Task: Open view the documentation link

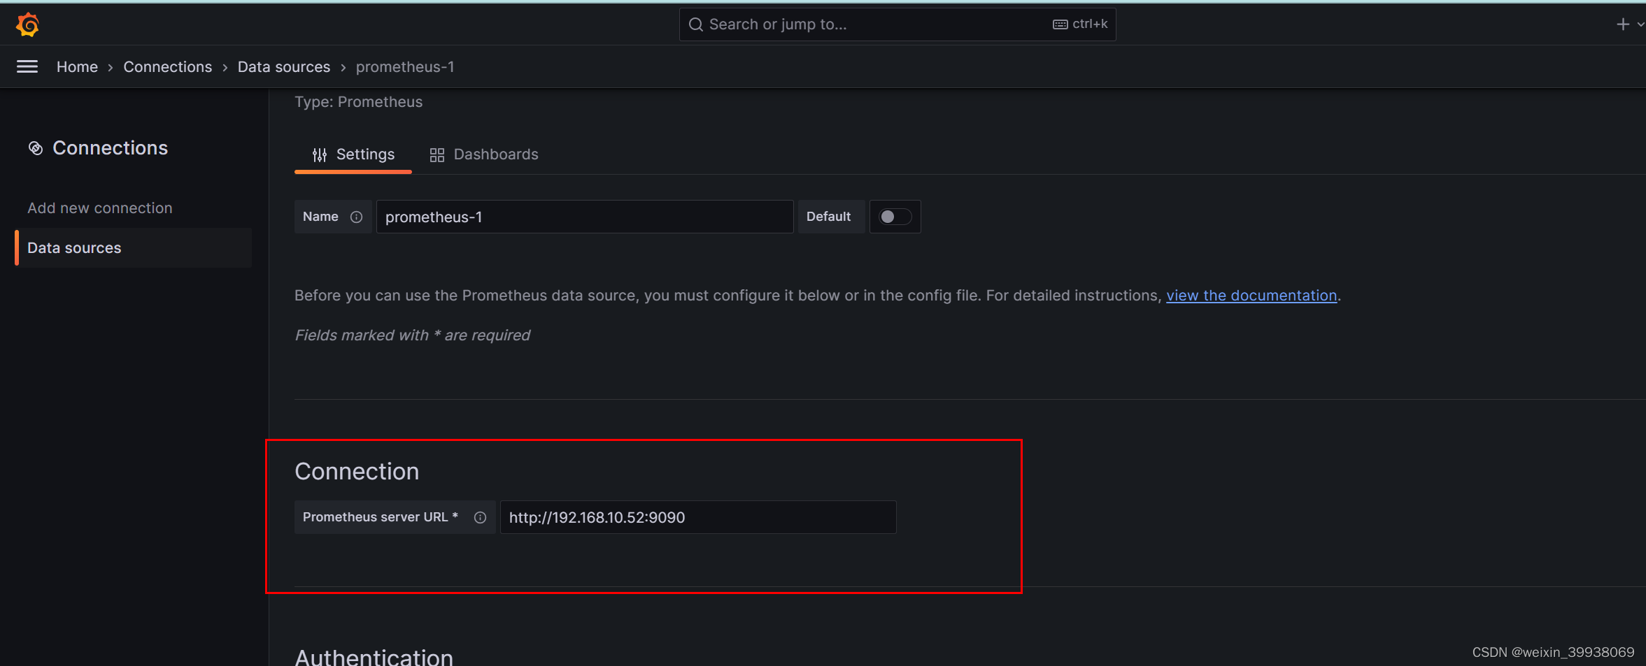Action: 1251,296
